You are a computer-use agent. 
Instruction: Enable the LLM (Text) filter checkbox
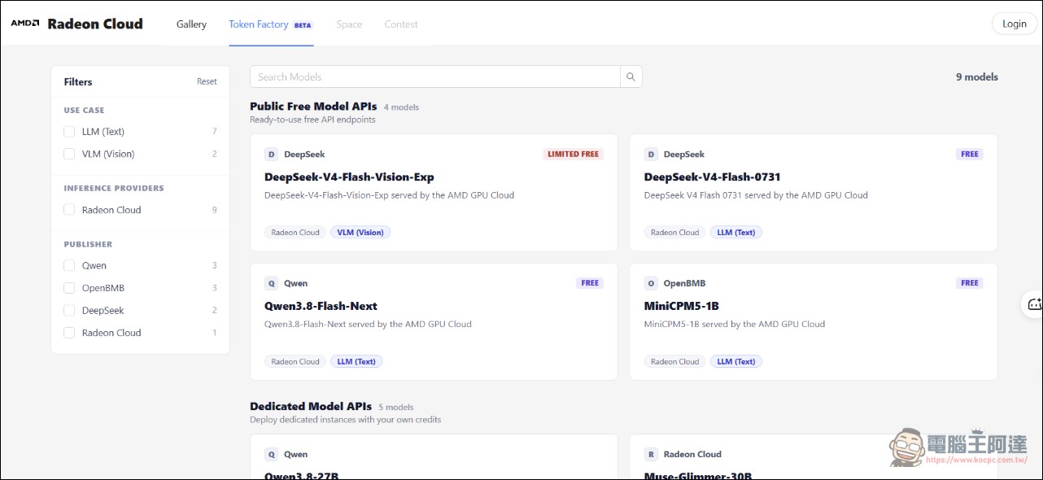pos(69,131)
